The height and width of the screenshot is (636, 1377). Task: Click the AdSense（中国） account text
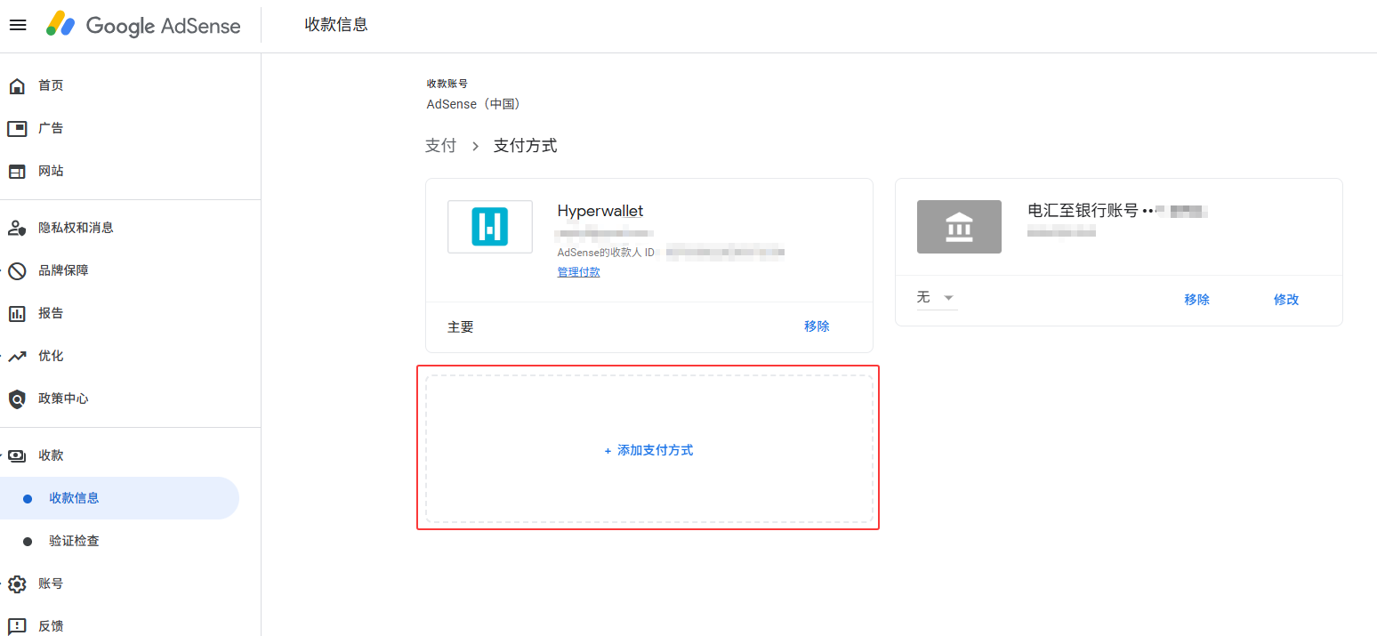[476, 104]
